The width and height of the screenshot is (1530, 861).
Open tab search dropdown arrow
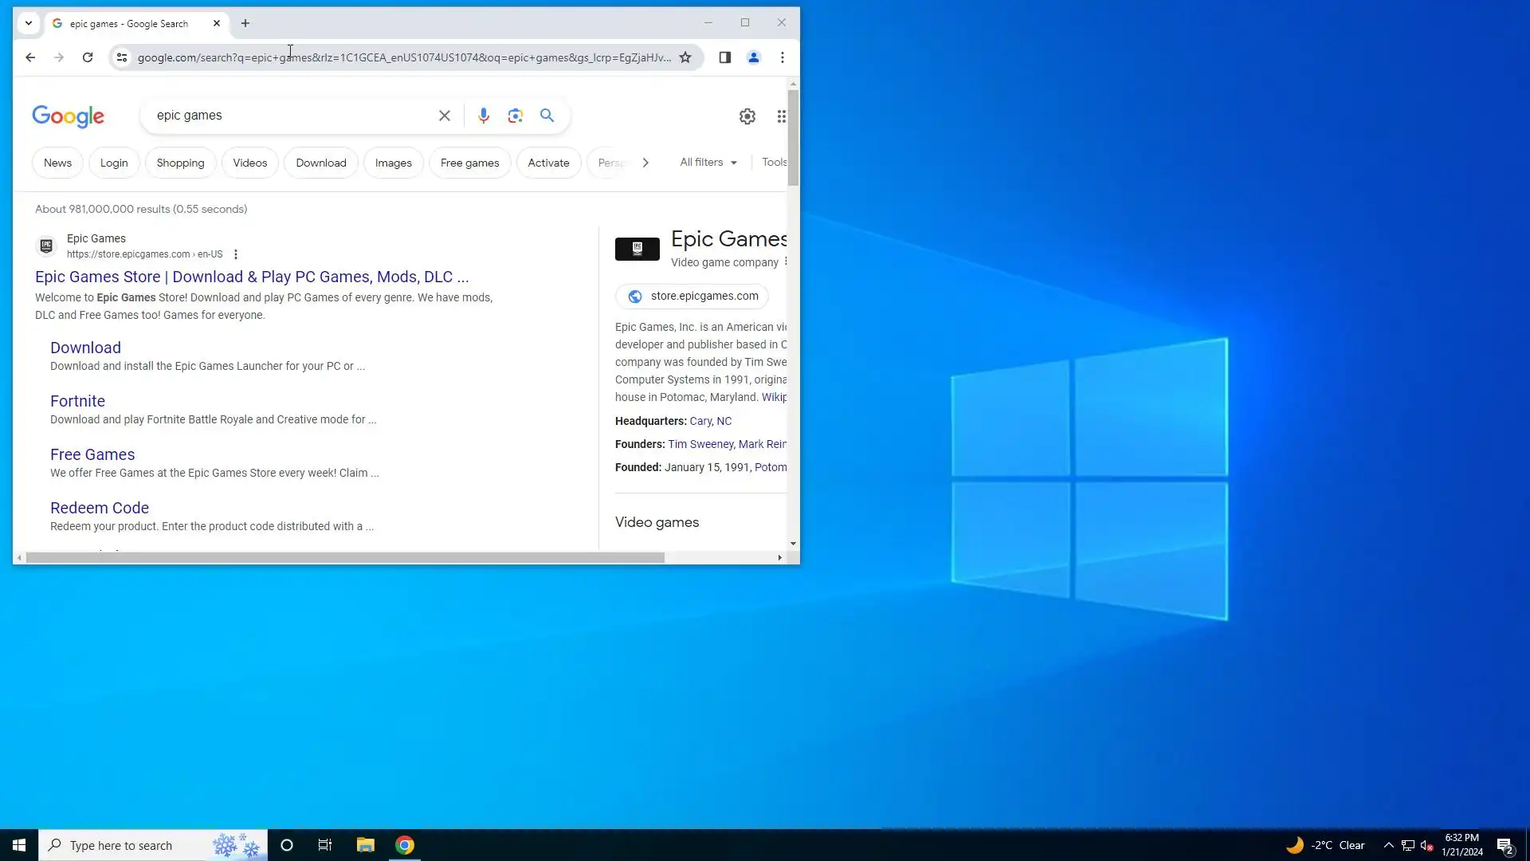coord(29,23)
